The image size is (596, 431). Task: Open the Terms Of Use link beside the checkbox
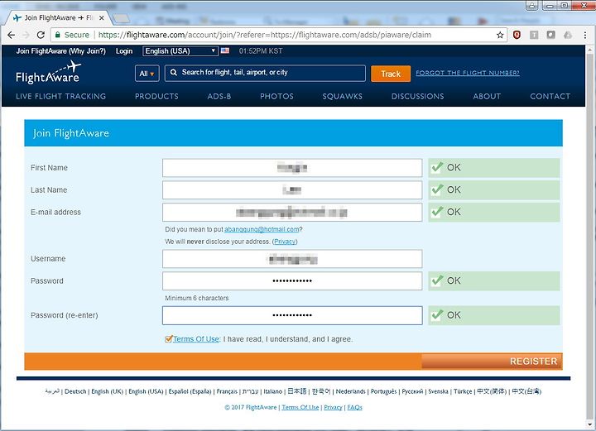point(196,338)
